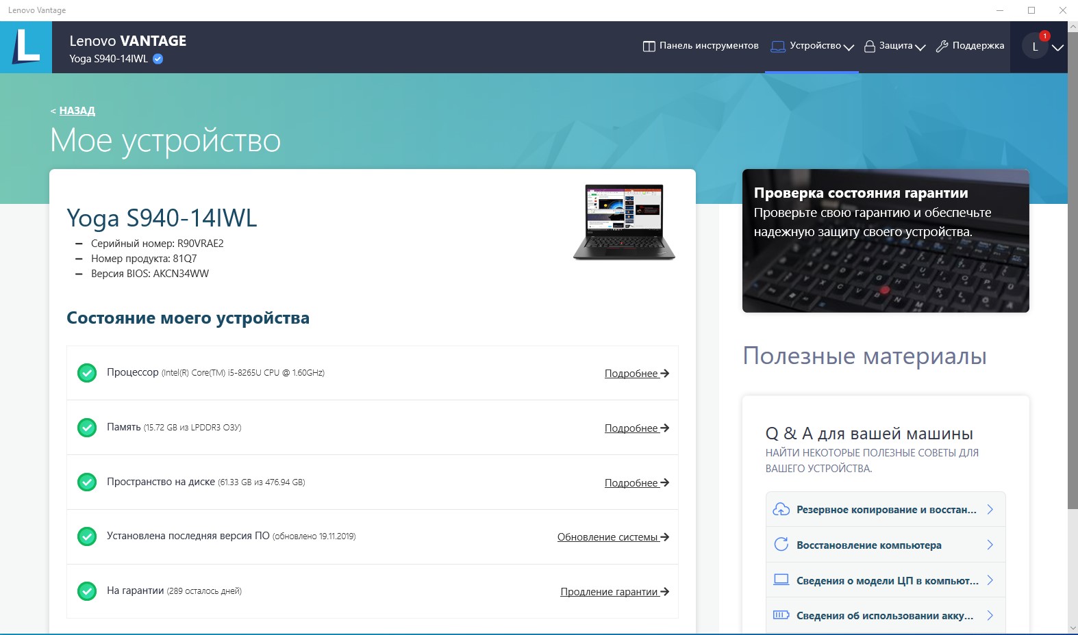Click the verified badge next to Yoga S940-14IWL

point(158,59)
